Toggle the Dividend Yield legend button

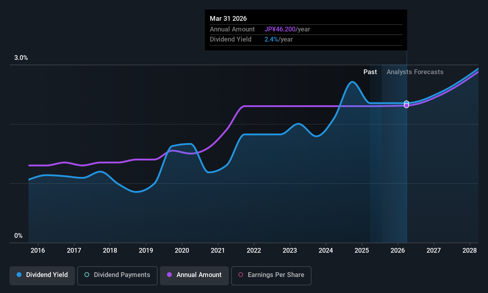pyautogui.click(x=42, y=276)
